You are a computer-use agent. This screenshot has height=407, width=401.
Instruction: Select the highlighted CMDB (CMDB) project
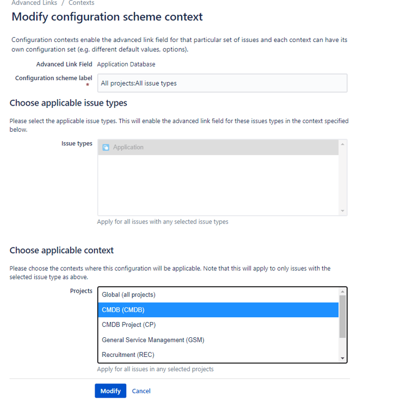[x=123, y=310]
